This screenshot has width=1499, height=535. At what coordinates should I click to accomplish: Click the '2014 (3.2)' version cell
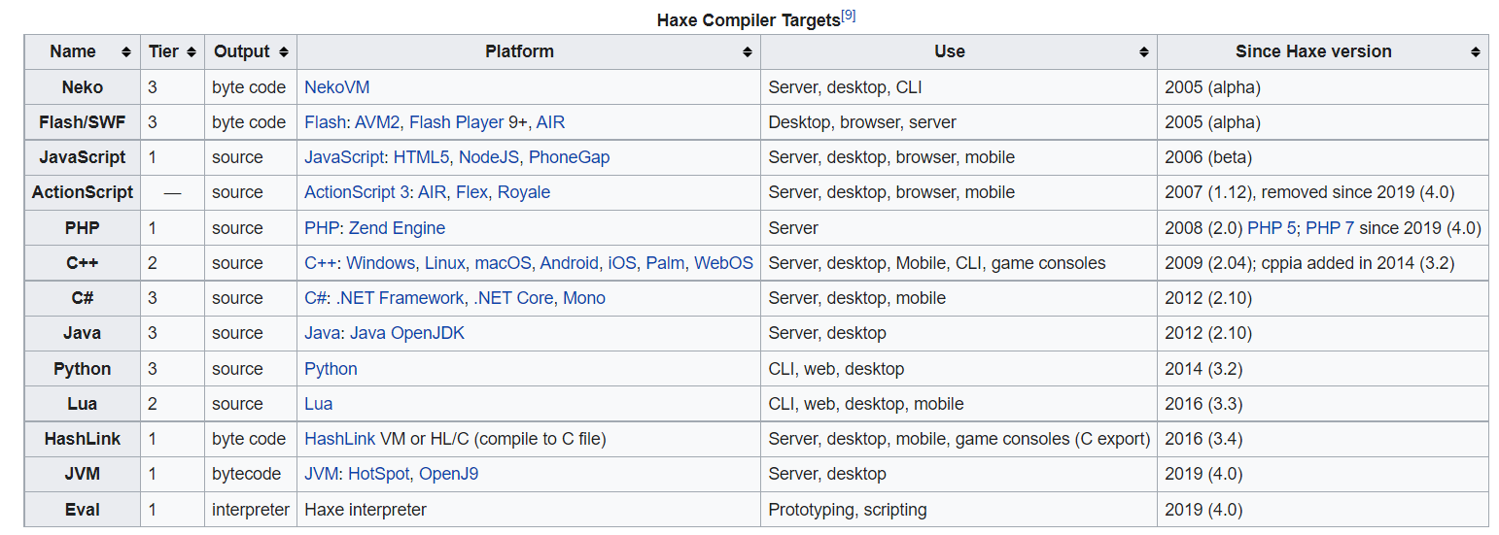(x=1323, y=369)
